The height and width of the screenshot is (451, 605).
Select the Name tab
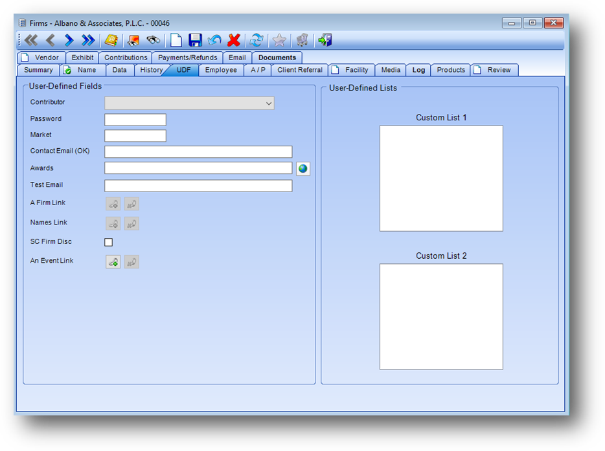pos(82,70)
